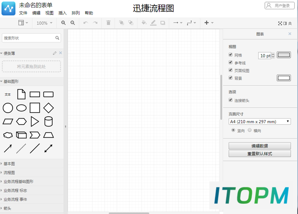Viewport: 298px width, 214px height.
Task: Toggle the format panel icon
Action: tap(285, 23)
